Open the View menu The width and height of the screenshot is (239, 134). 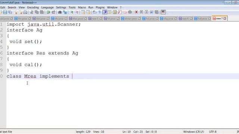[22, 7]
